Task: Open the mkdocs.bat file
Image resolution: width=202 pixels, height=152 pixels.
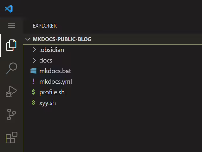Action: tap(55, 71)
